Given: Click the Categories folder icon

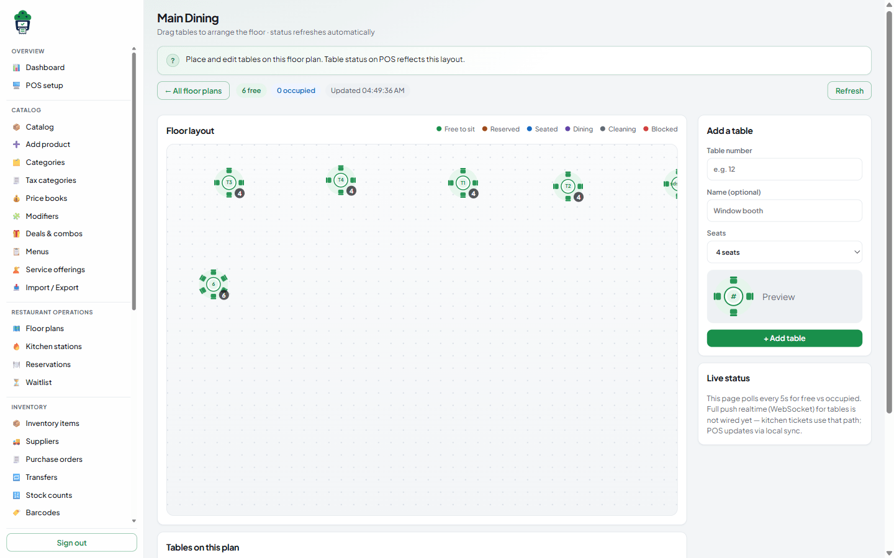Looking at the screenshot, I should tap(16, 162).
